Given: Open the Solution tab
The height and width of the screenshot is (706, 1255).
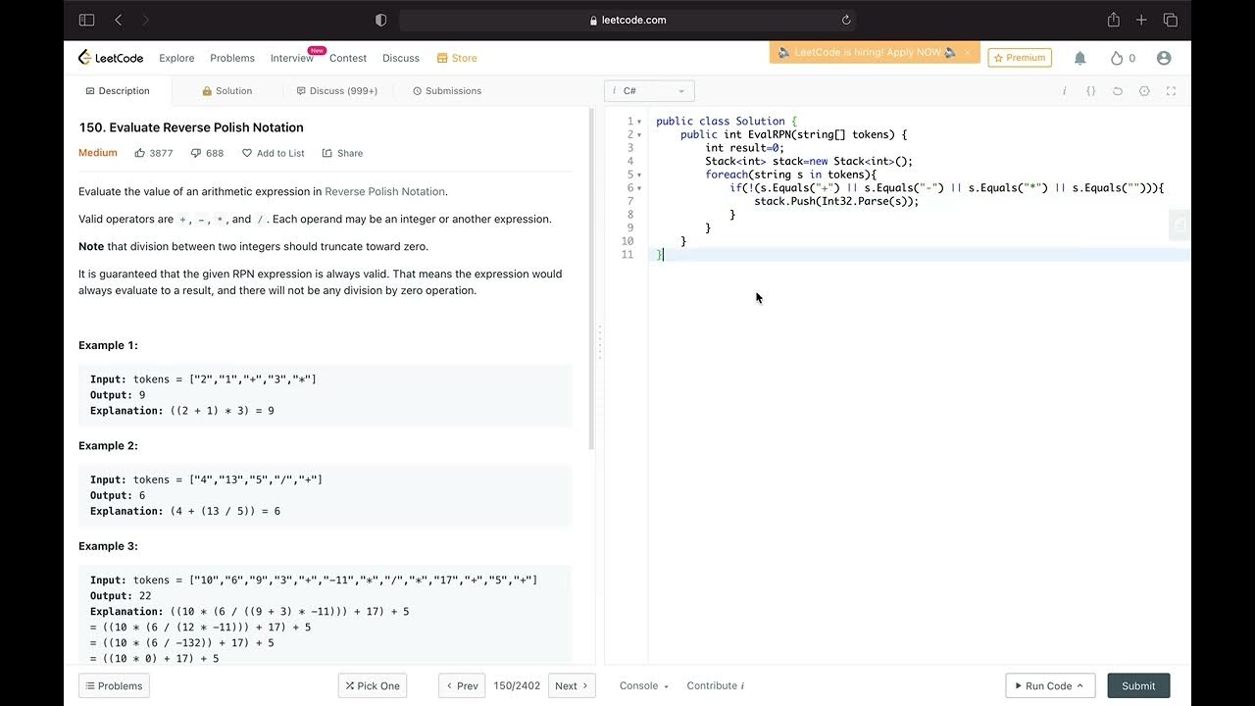Looking at the screenshot, I should pos(227,90).
